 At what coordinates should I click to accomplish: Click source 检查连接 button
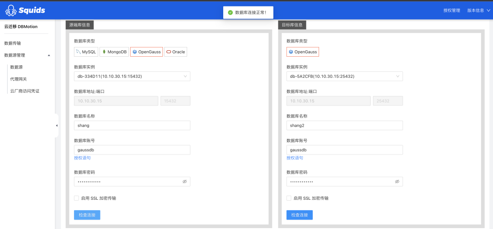87,215
